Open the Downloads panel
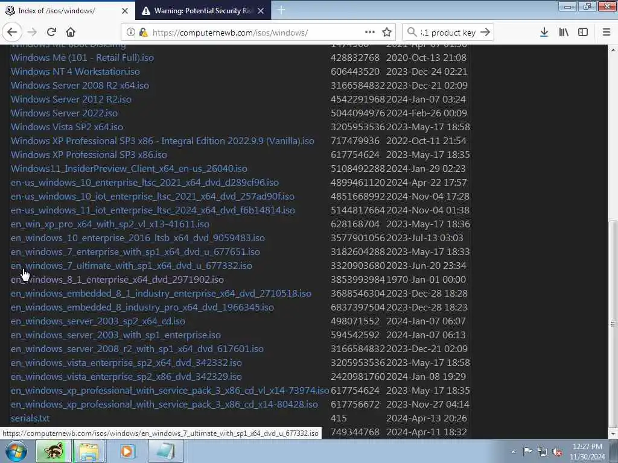The image size is (618, 463). click(544, 32)
